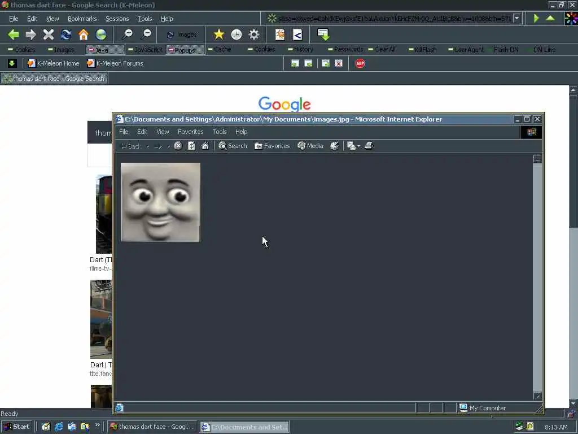Screen dimensions: 578x434
Task: Click the blue less-than icon in K-Meleon
Action: click(297, 34)
